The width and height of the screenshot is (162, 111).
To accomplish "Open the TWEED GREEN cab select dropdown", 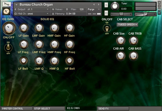I will click(x=127, y=25).
